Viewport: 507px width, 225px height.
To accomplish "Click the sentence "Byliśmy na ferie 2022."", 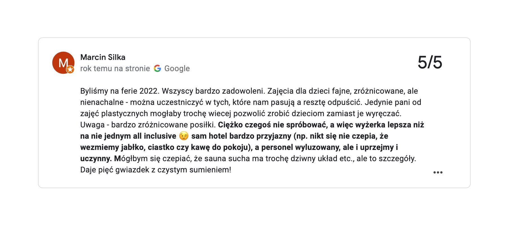I will (120, 91).
